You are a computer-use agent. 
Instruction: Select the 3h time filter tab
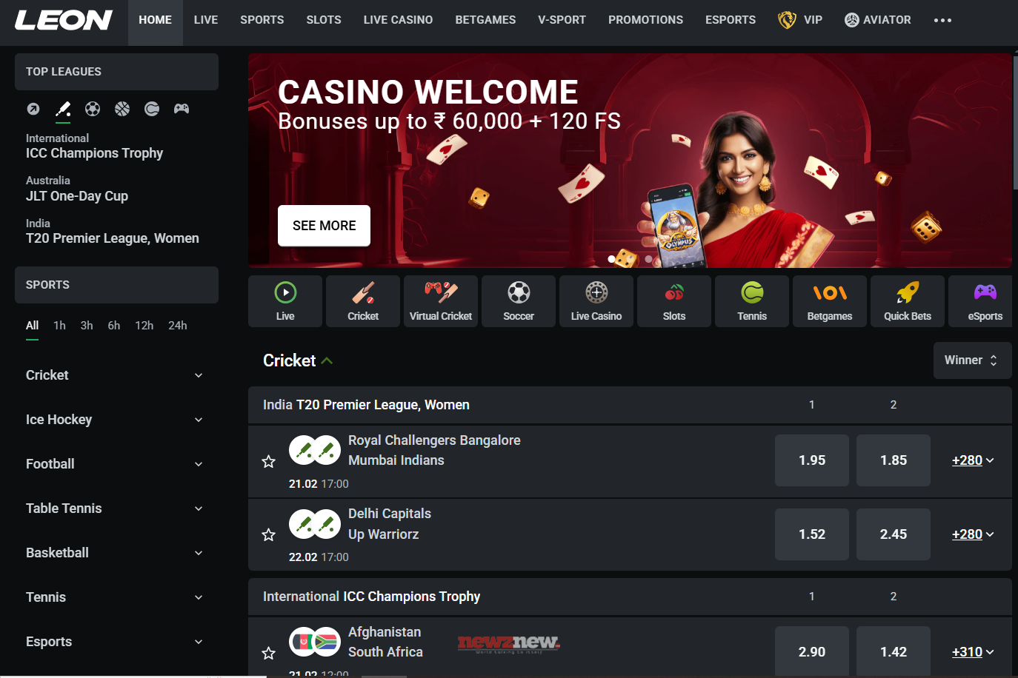click(87, 326)
